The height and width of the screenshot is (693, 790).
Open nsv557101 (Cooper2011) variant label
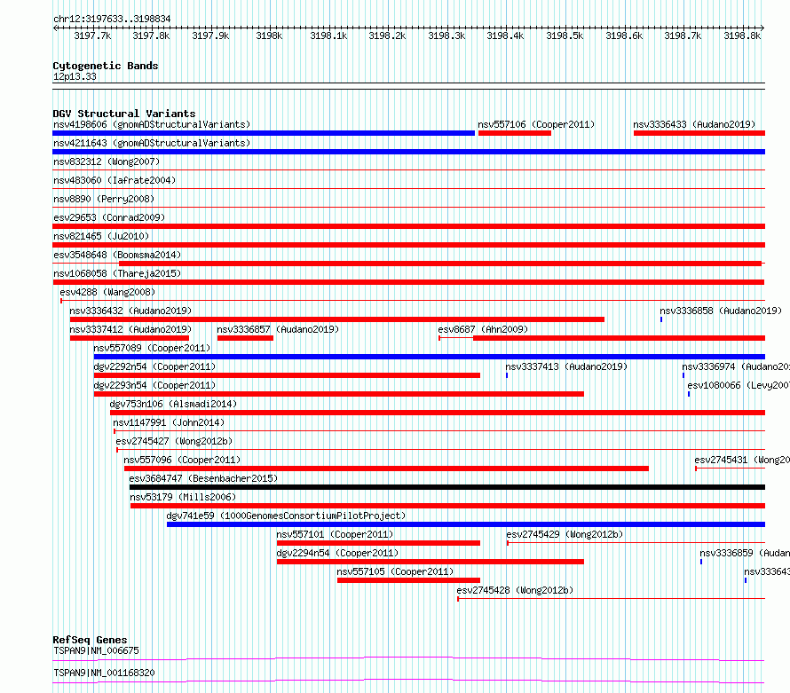pos(335,534)
